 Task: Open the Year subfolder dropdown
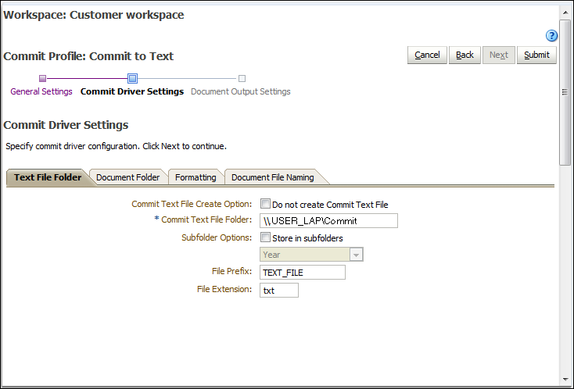pyautogui.click(x=311, y=255)
